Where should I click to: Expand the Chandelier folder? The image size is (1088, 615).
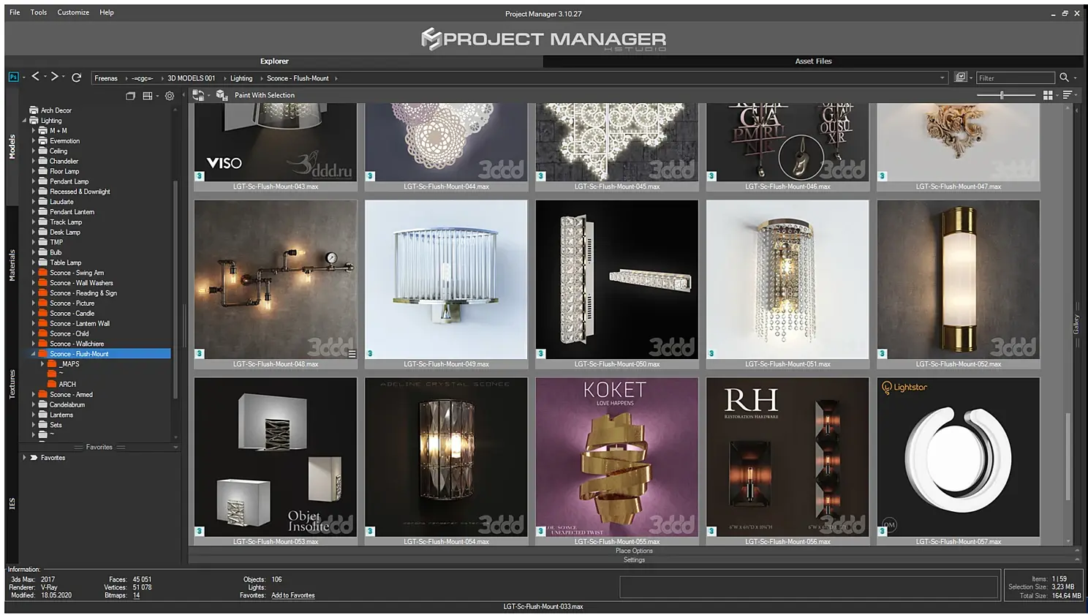(x=33, y=161)
